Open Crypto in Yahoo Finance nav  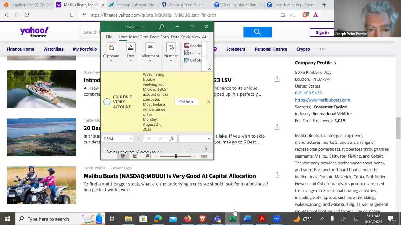[303, 49]
